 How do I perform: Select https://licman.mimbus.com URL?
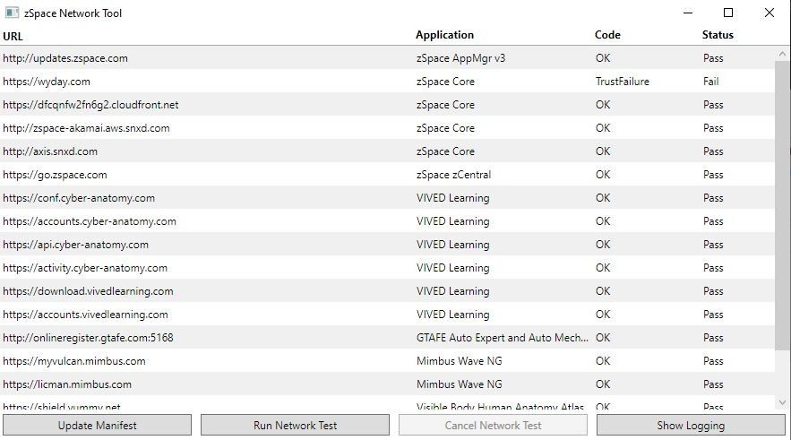(67, 384)
